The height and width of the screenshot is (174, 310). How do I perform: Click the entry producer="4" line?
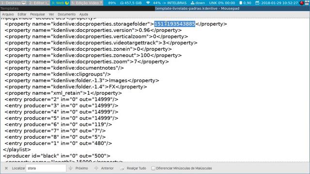pyautogui.click(x=62, y=112)
